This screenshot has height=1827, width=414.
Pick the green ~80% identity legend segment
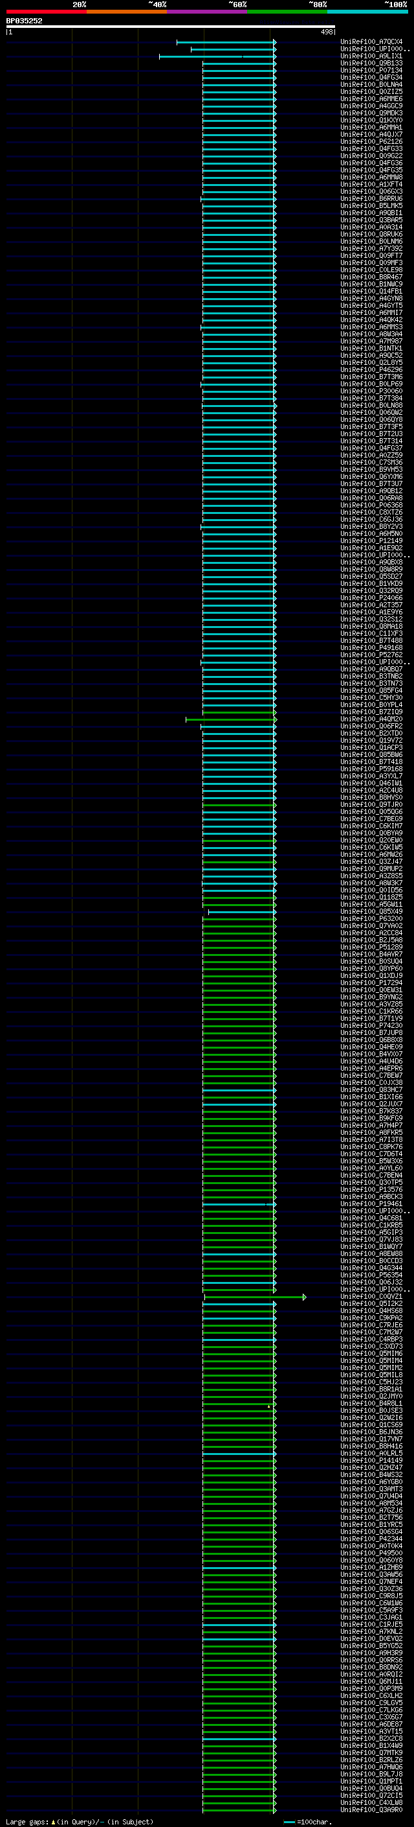tap(287, 12)
